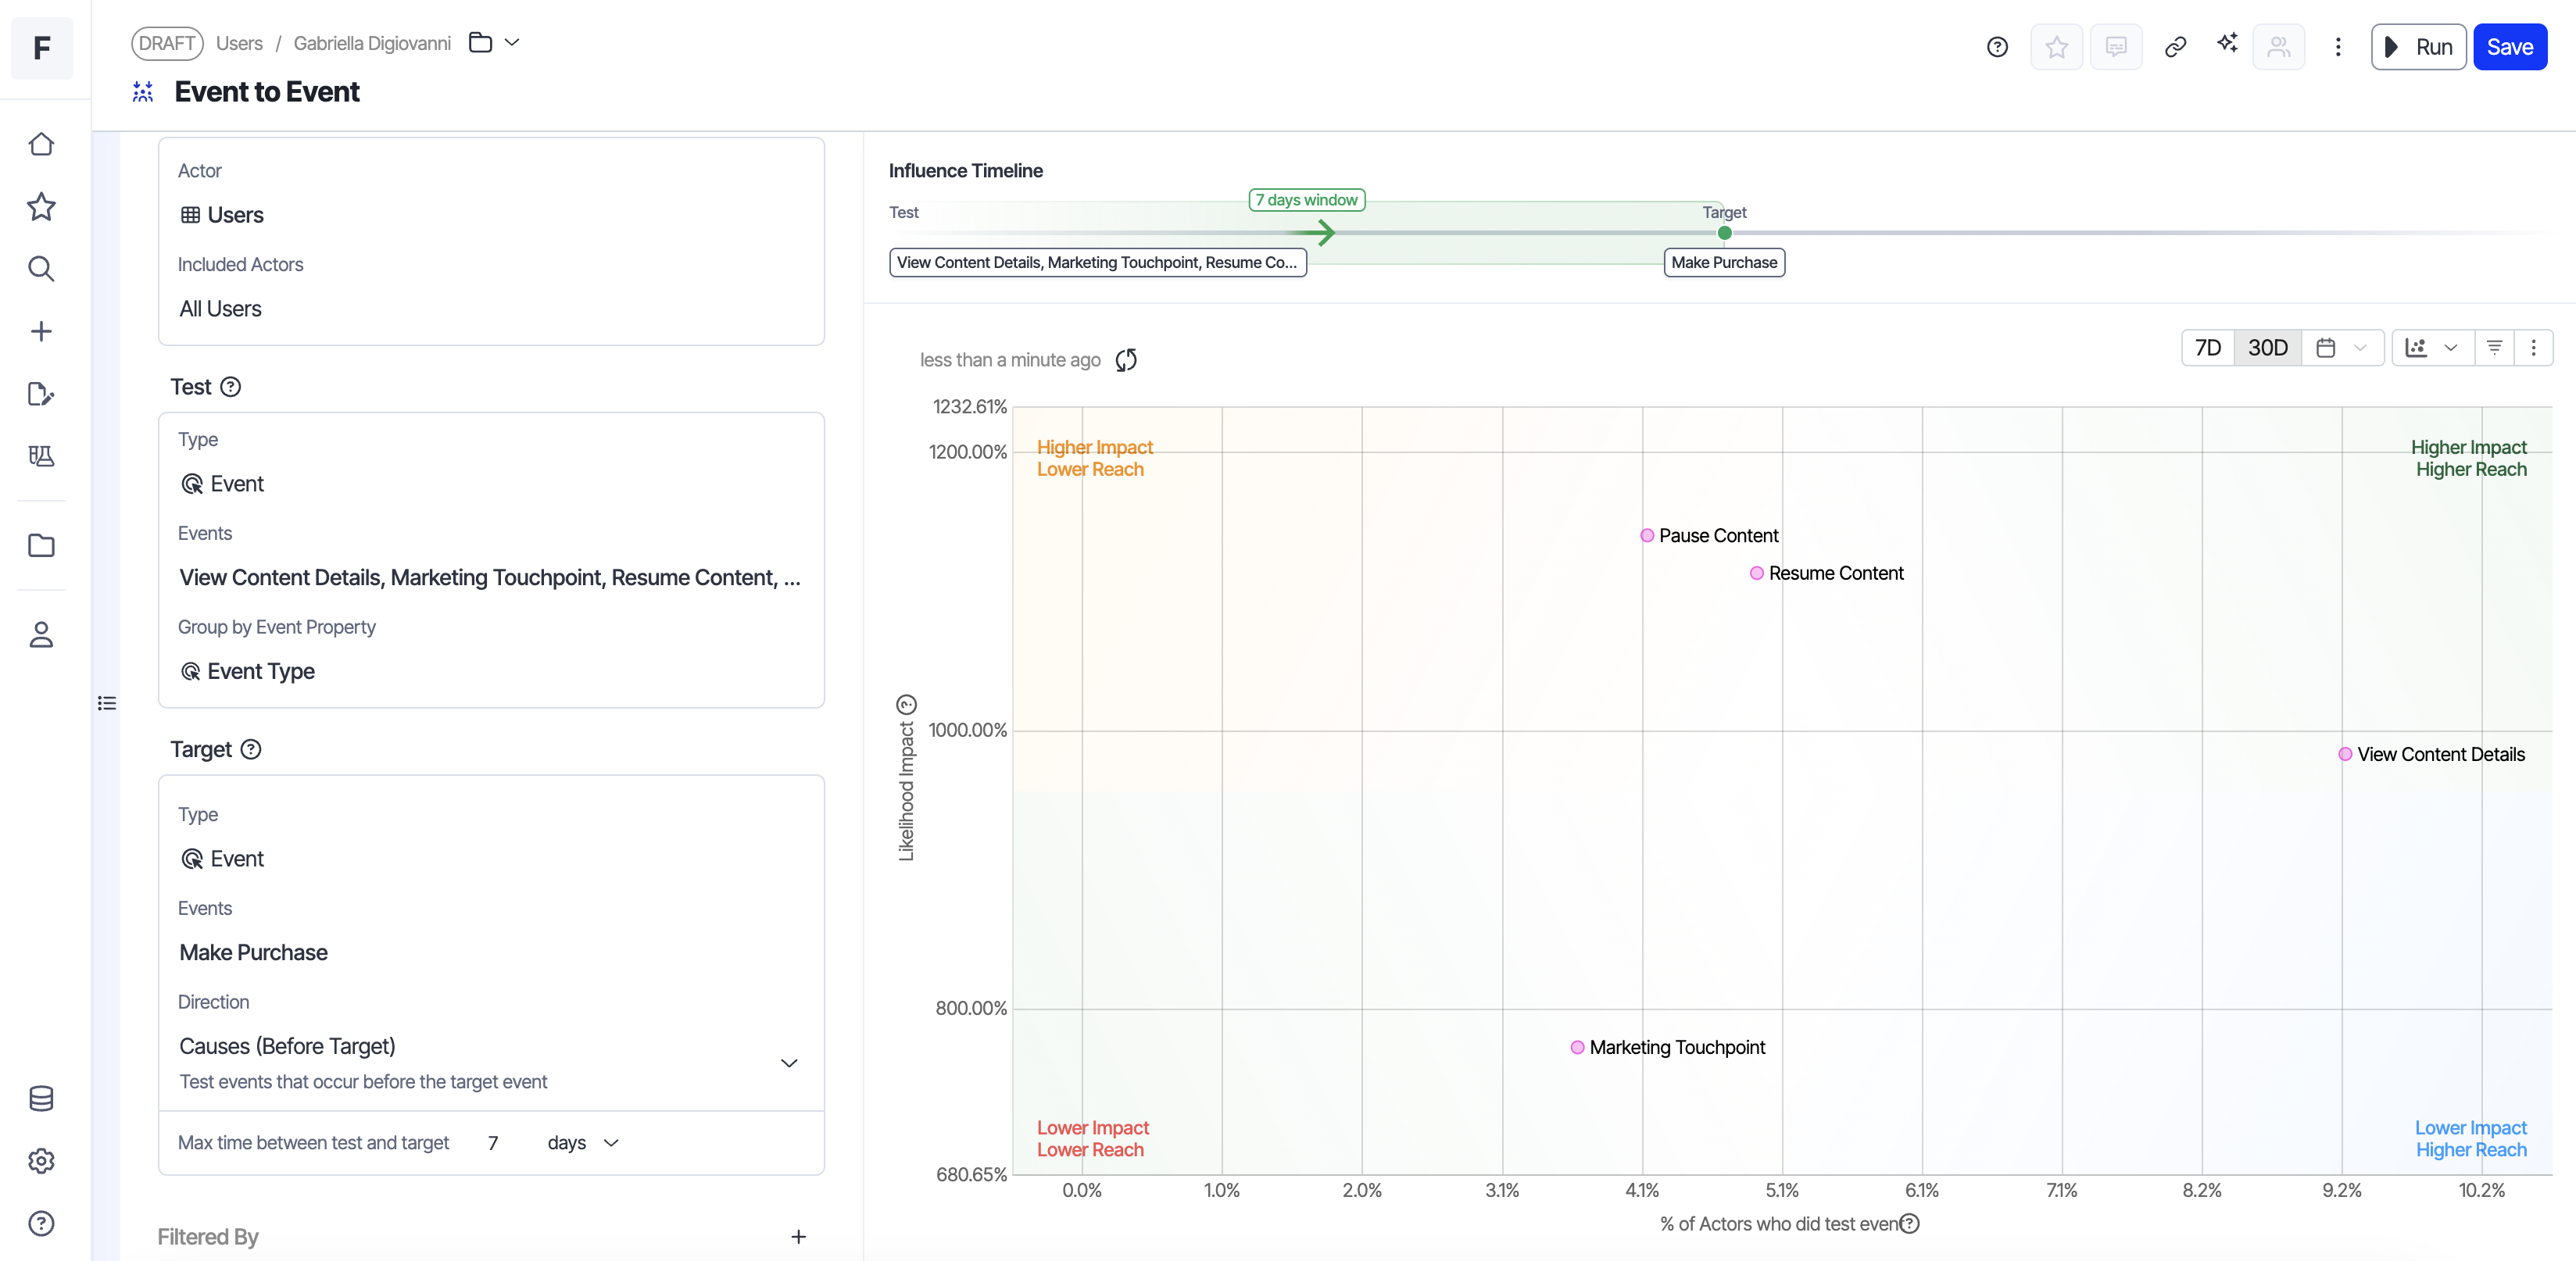This screenshot has width=2576, height=1261.
Task: Open the top-right three-dot more menu
Action: 2337,47
